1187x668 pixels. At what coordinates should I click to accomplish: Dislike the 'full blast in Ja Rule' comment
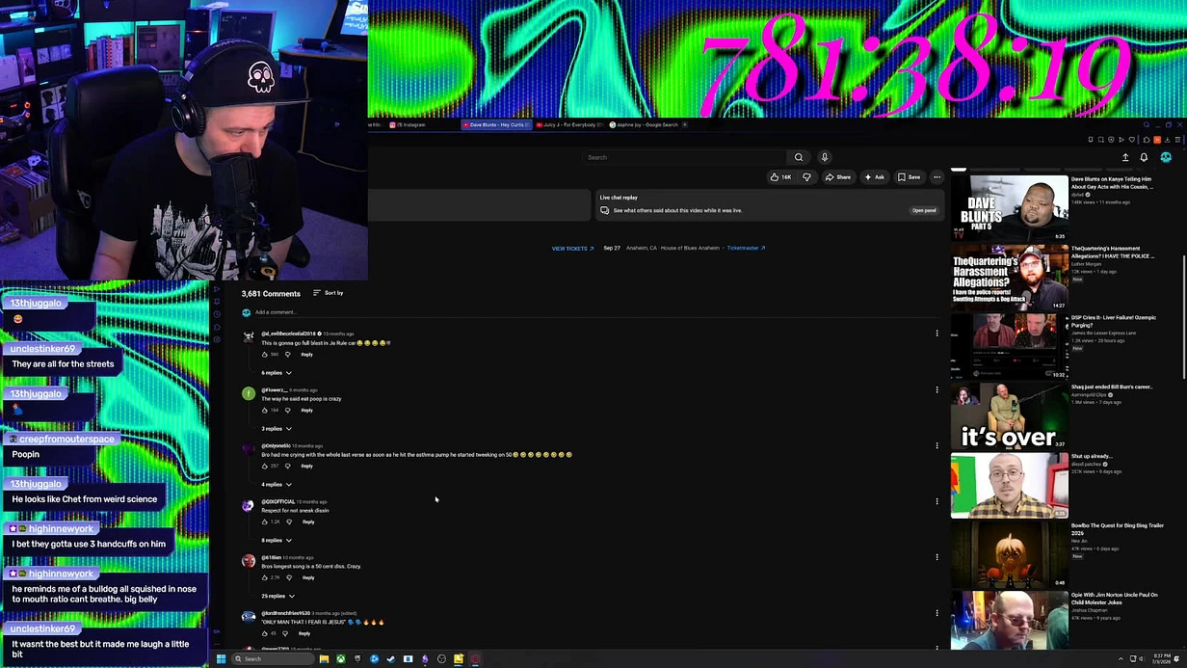click(287, 354)
